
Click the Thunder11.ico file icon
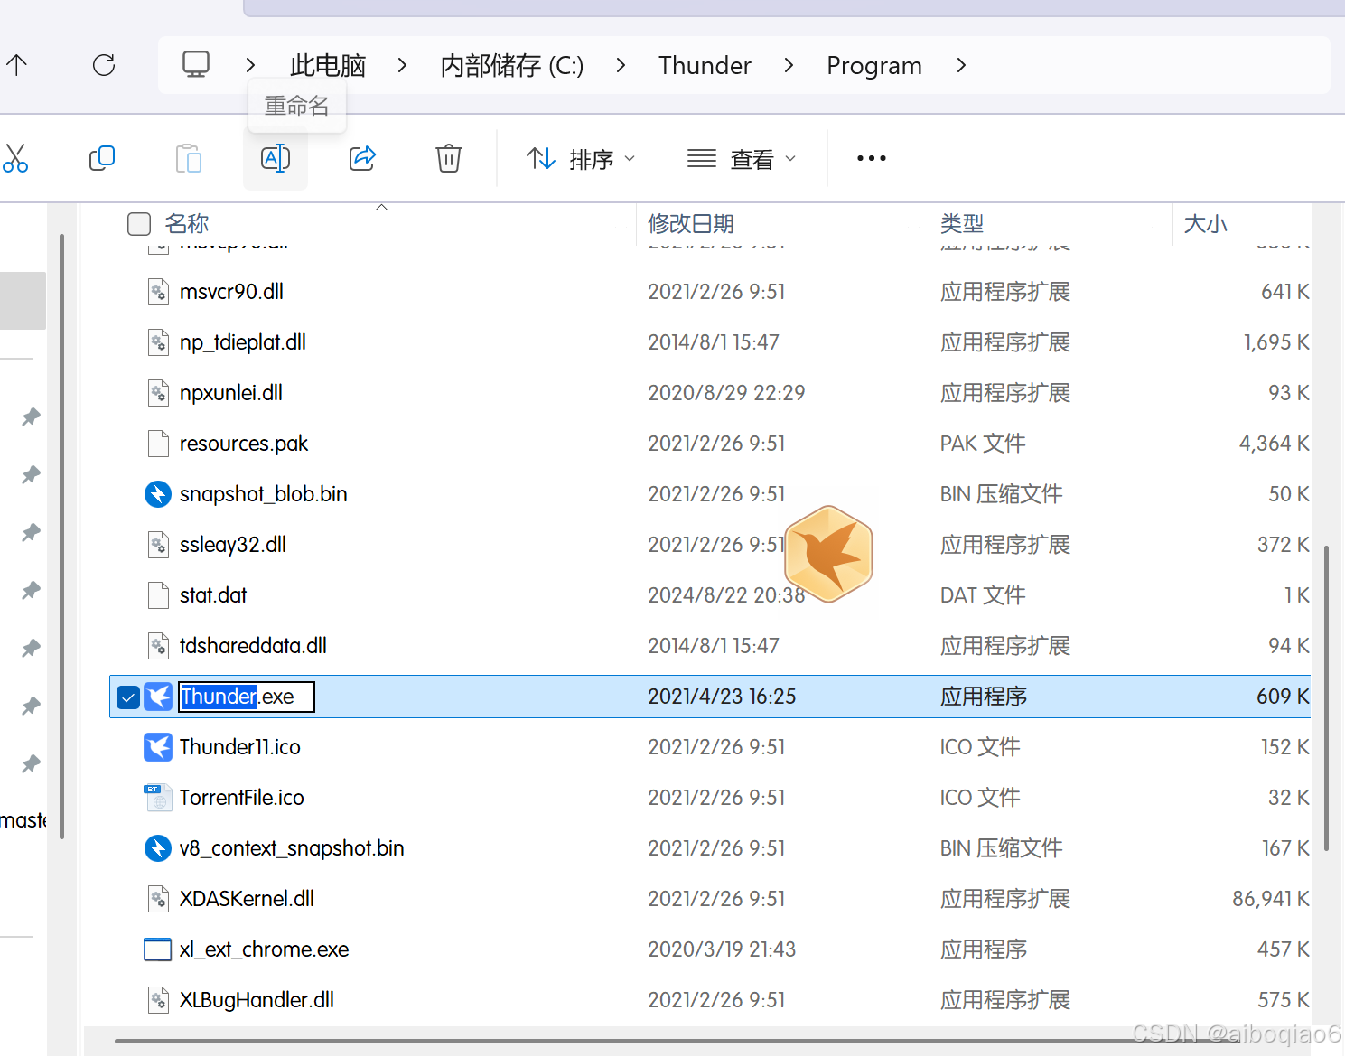click(158, 747)
